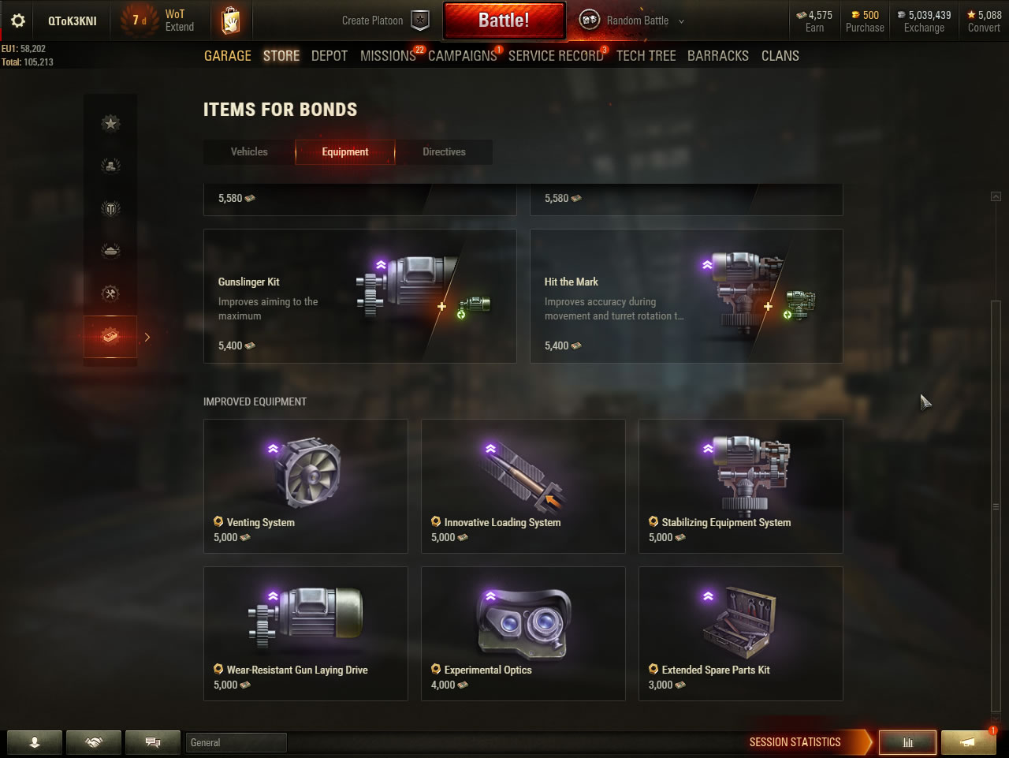Open the chat channels icon
Image resolution: width=1009 pixels, height=758 pixels.
(x=153, y=742)
